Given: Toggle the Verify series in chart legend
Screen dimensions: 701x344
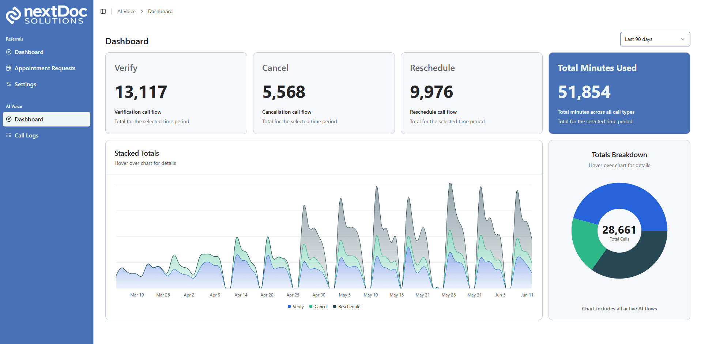Looking at the screenshot, I should (x=296, y=307).
